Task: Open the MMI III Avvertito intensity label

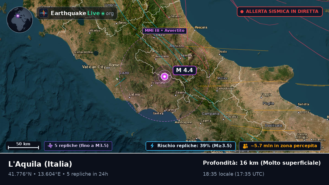Action: (164, 31)
